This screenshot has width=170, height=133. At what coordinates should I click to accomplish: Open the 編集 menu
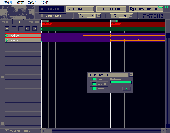[x=20, y=2]
